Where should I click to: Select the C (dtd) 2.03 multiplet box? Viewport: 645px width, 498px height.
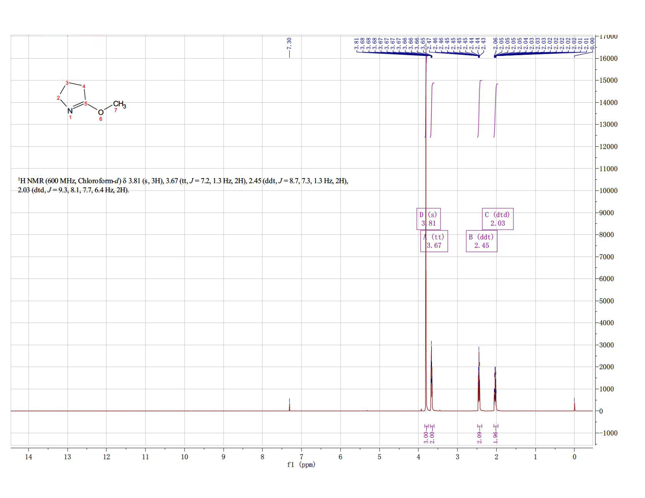498,219
